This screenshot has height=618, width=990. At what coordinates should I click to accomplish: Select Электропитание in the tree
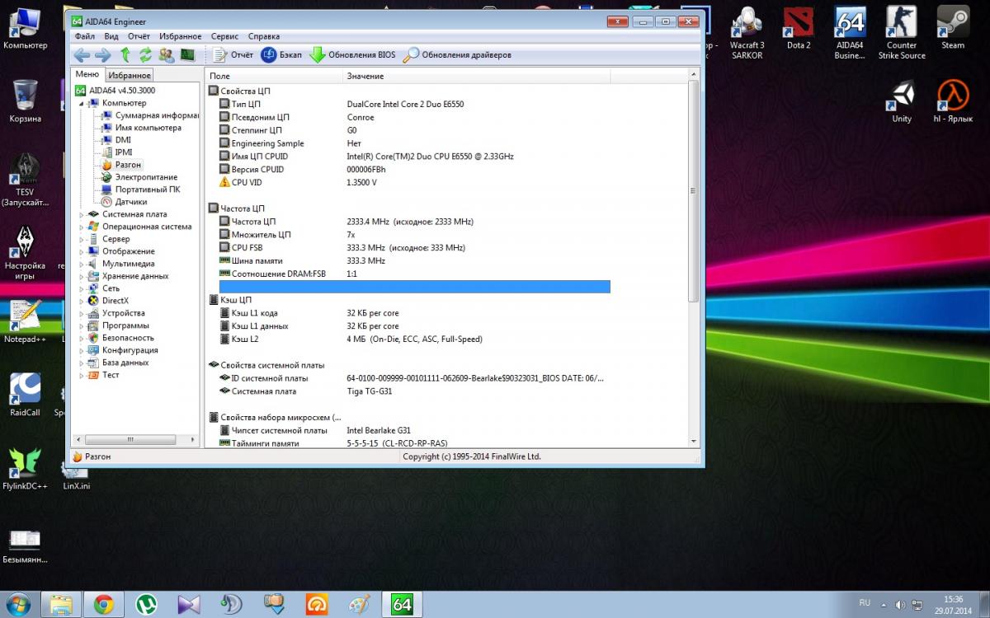pos(145,177)
